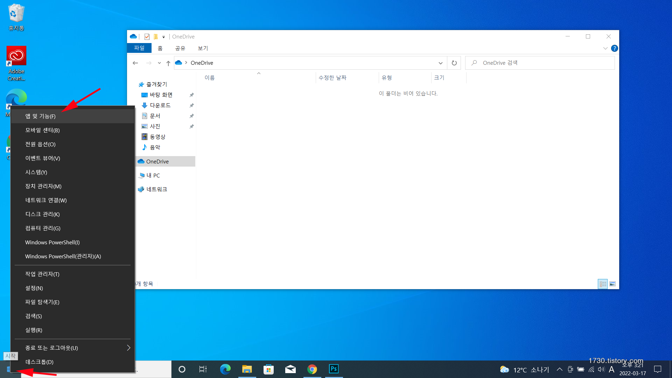The image size is (672, 378).
Task: Click the refresh button next to address bar
Action: click(454, 63)
